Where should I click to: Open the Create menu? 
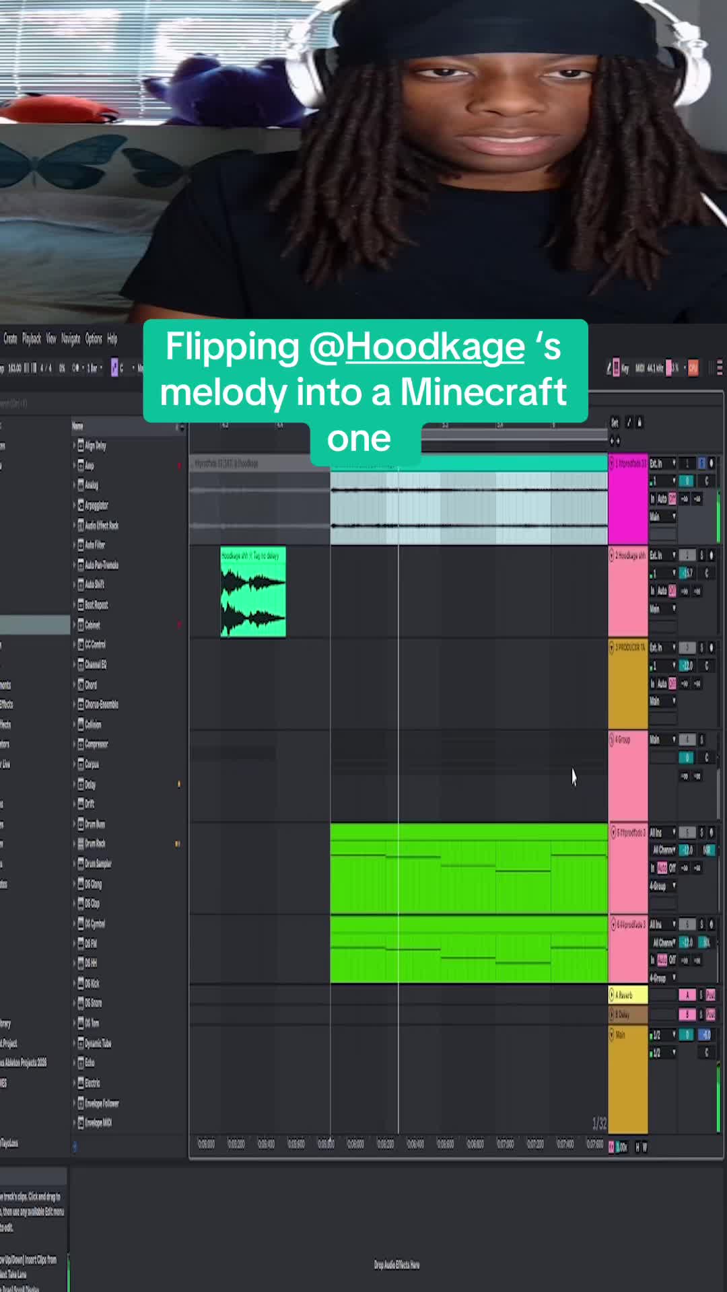10,338
